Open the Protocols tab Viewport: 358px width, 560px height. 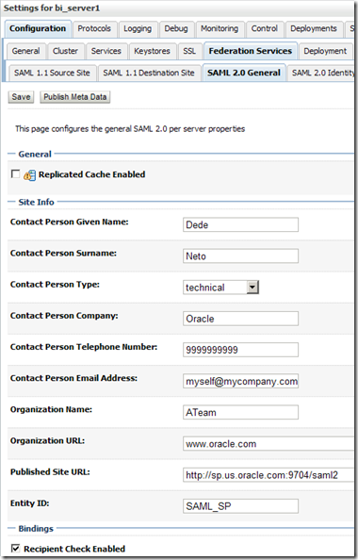coord(94,28)
